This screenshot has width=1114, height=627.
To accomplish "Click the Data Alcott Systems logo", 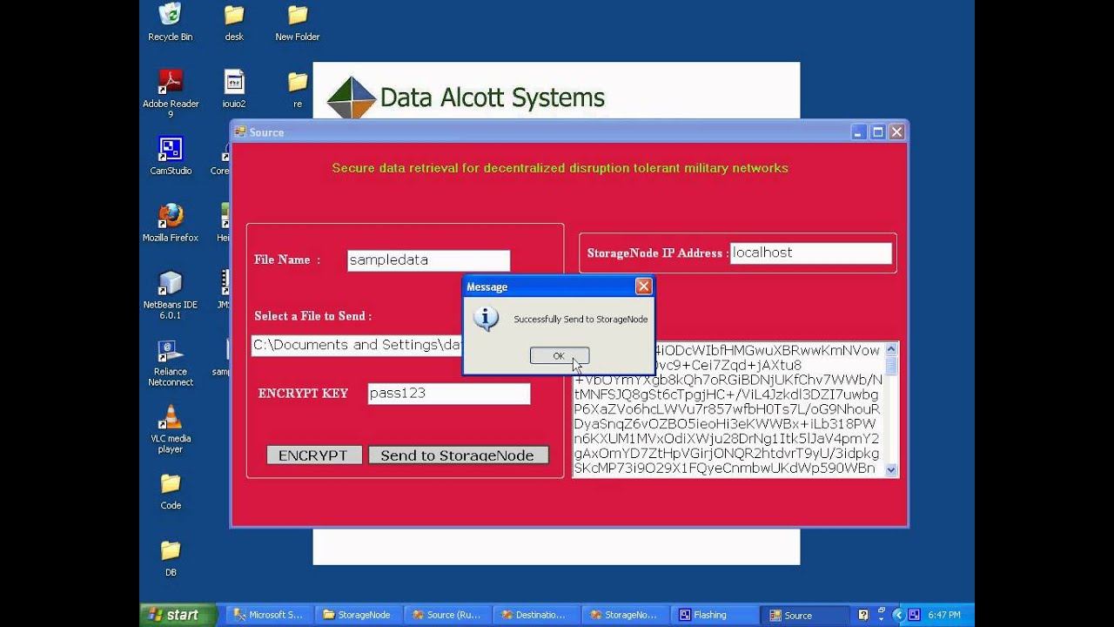I will 466,98.
